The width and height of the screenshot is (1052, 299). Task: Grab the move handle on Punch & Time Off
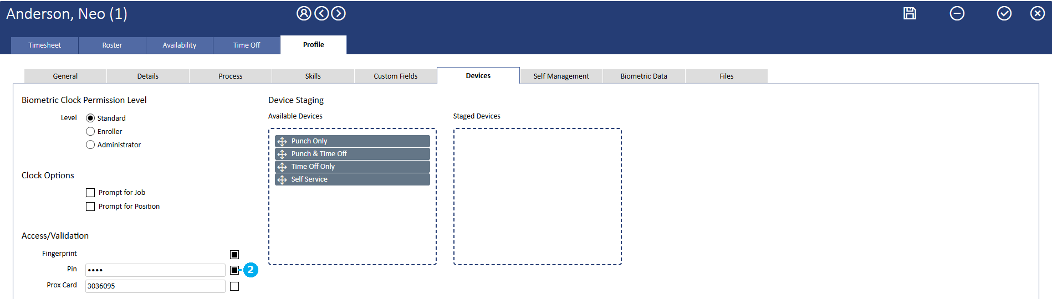[282, 154]
